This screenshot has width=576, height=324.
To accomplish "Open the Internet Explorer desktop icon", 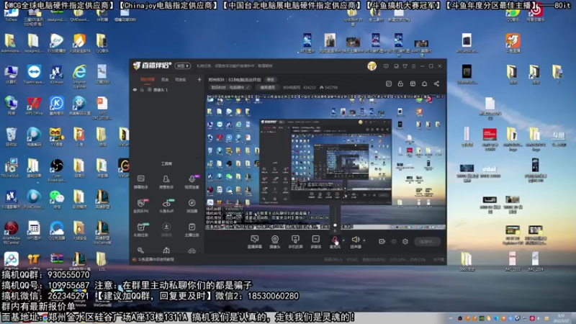I will click(79, 76).
